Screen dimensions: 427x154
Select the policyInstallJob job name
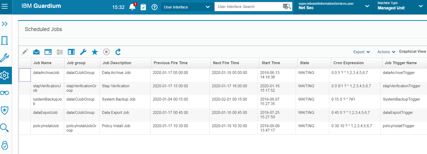[x=46, y=126]
